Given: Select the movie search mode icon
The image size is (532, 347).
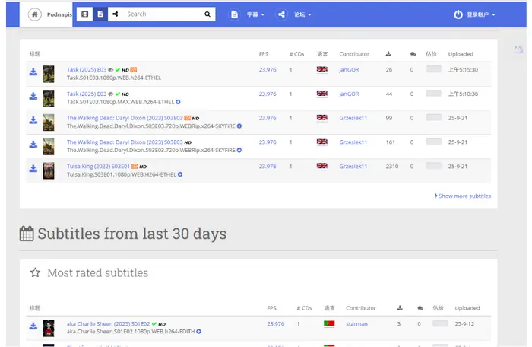Looking at the screenshot, I should point(84,14).
